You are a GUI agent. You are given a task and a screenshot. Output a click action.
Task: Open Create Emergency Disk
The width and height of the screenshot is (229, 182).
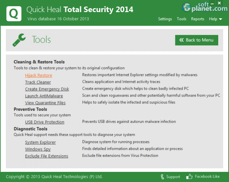[x=47, y=89]
